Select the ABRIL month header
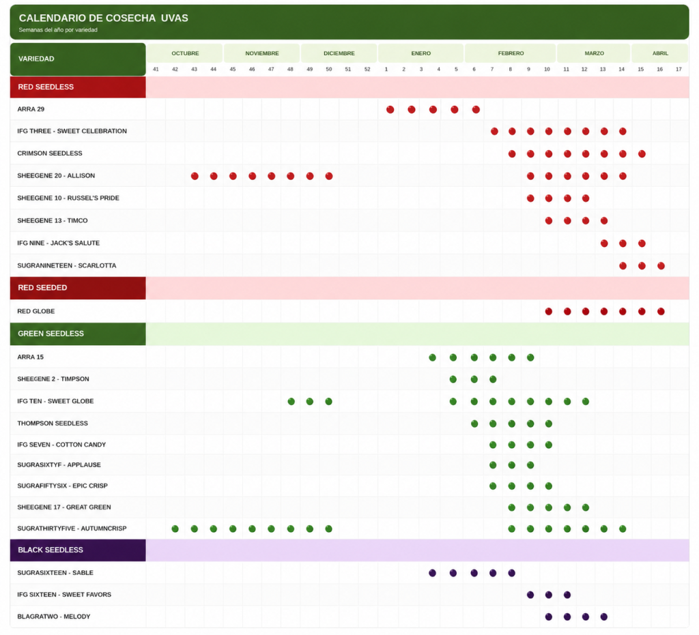Image resolution: width=699 pixels, height=635 pixels. click(660, 53)
